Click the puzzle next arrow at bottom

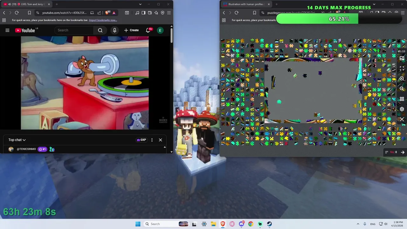(403, 152)
